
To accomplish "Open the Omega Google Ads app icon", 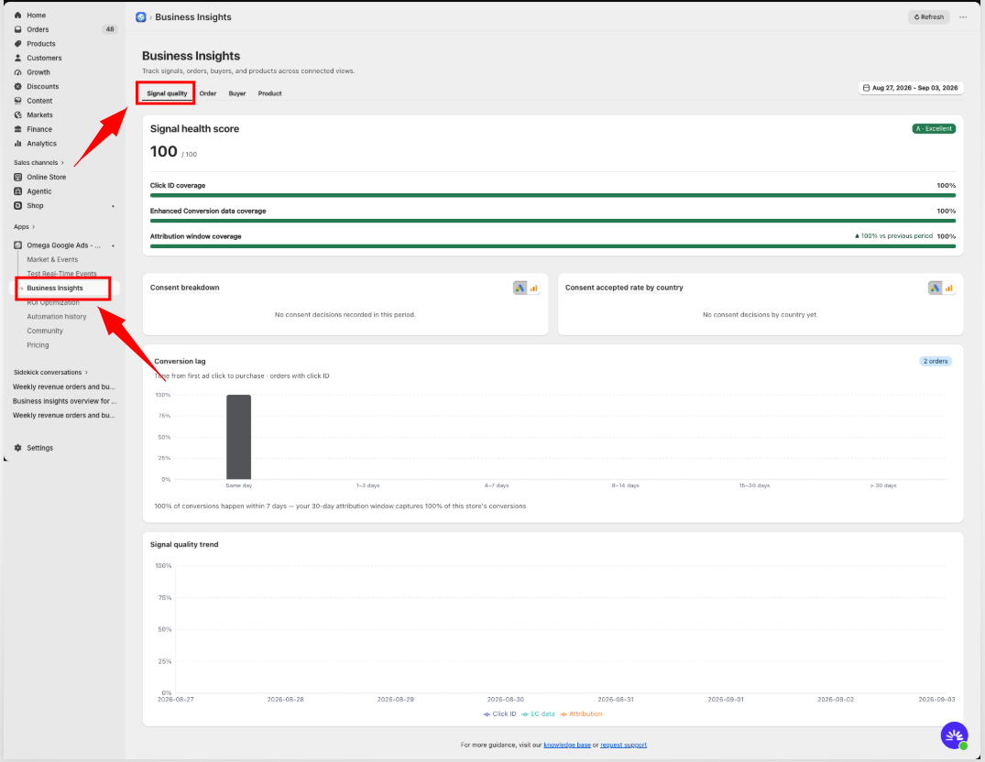I will coord(17,245).
